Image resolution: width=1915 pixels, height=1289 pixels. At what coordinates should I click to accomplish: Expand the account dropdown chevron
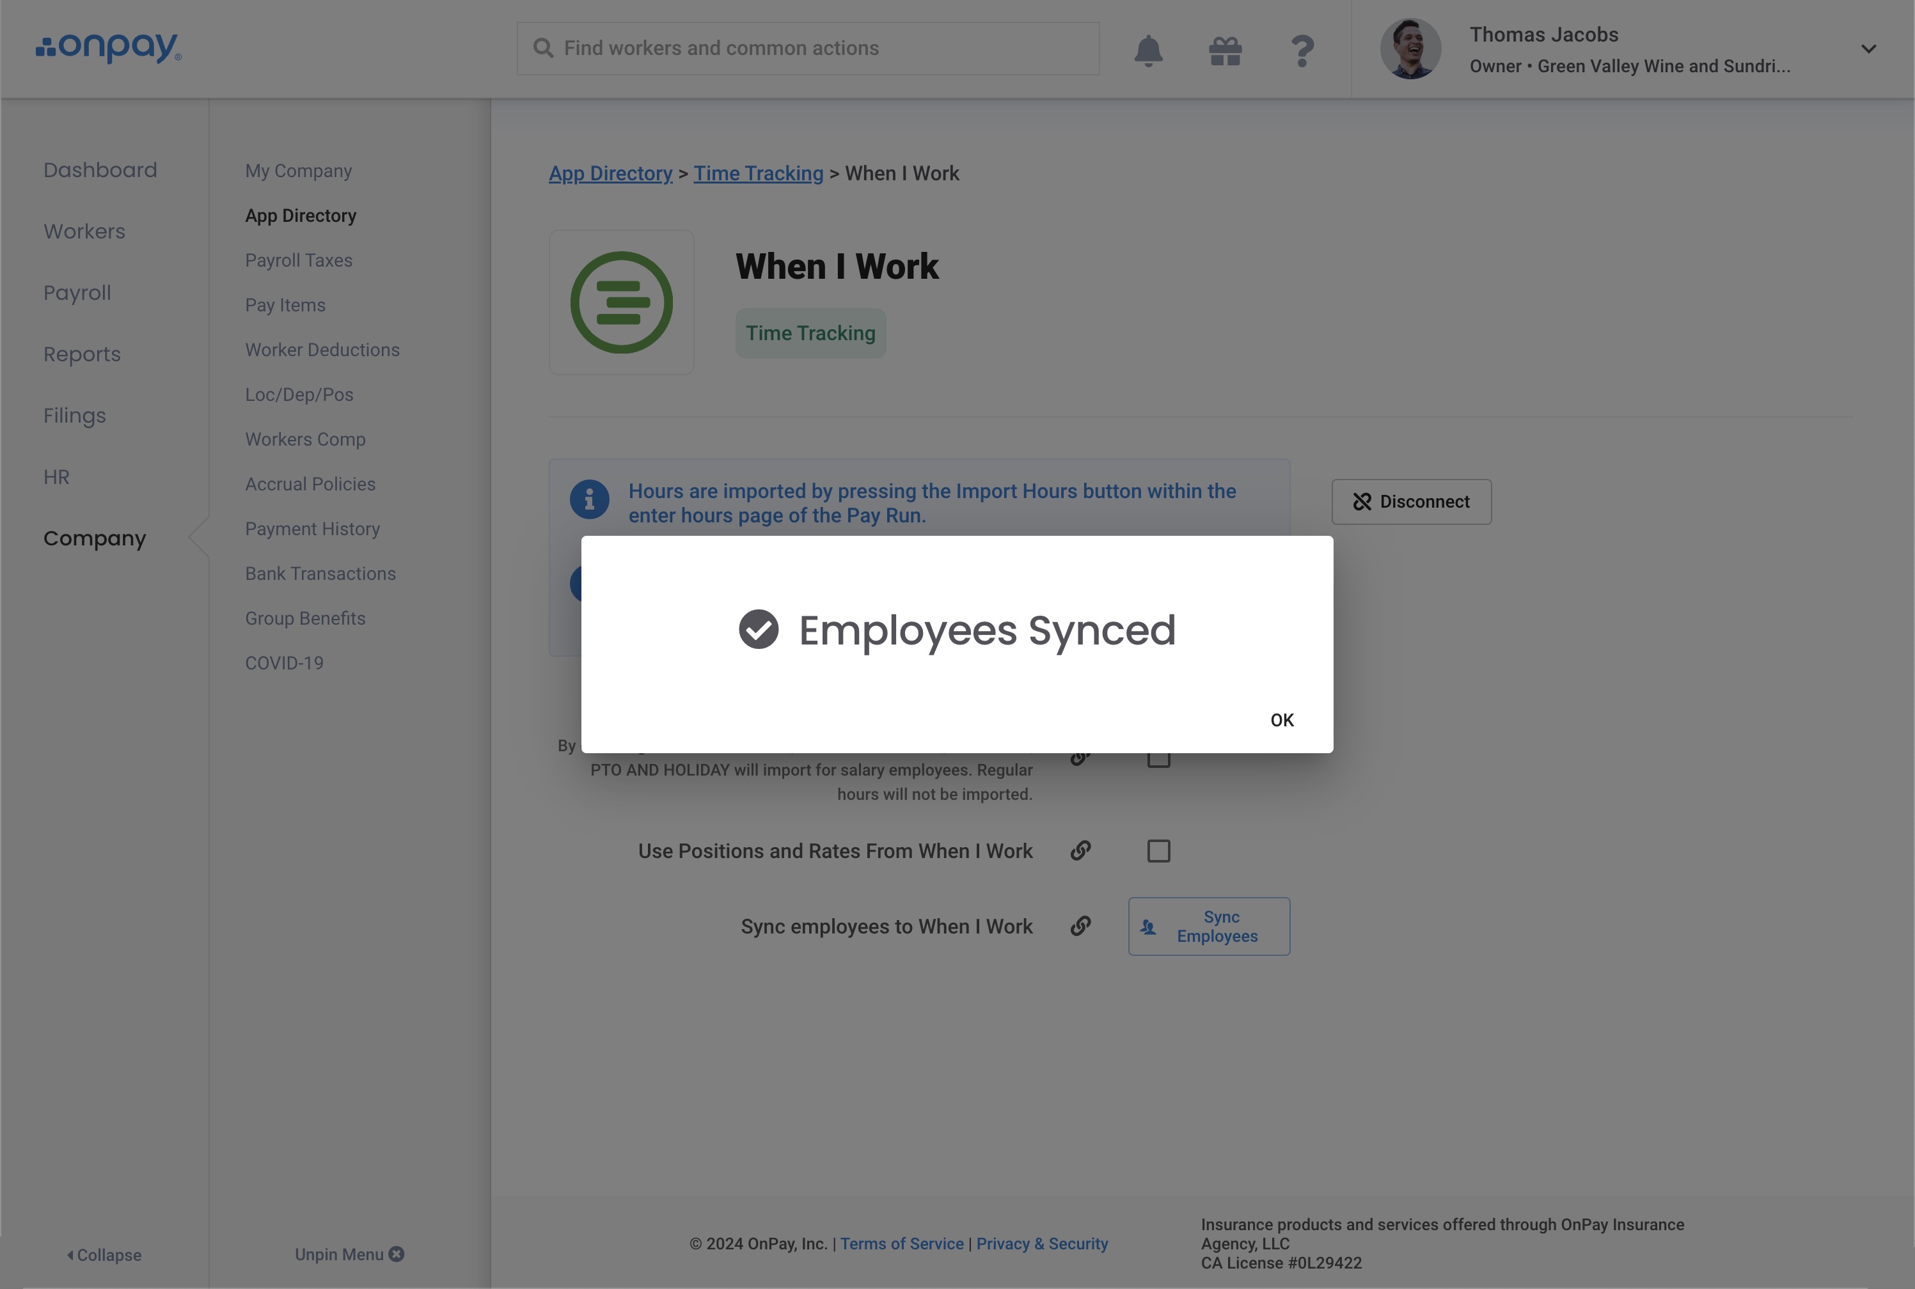click(1868, 49)
